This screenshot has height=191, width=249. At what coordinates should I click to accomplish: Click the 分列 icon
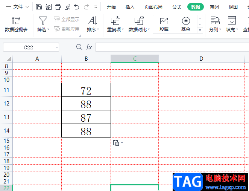pyautogui.click(x=215, y=20)
